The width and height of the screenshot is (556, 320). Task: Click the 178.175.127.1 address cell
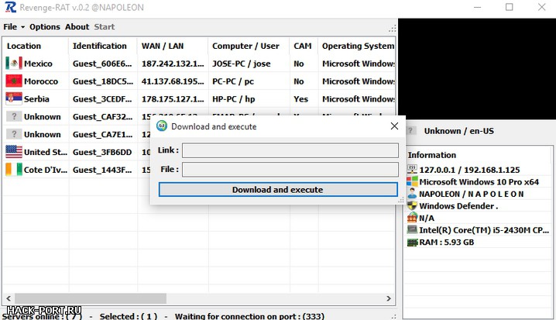pyautogui.click(x=173, y=99)
